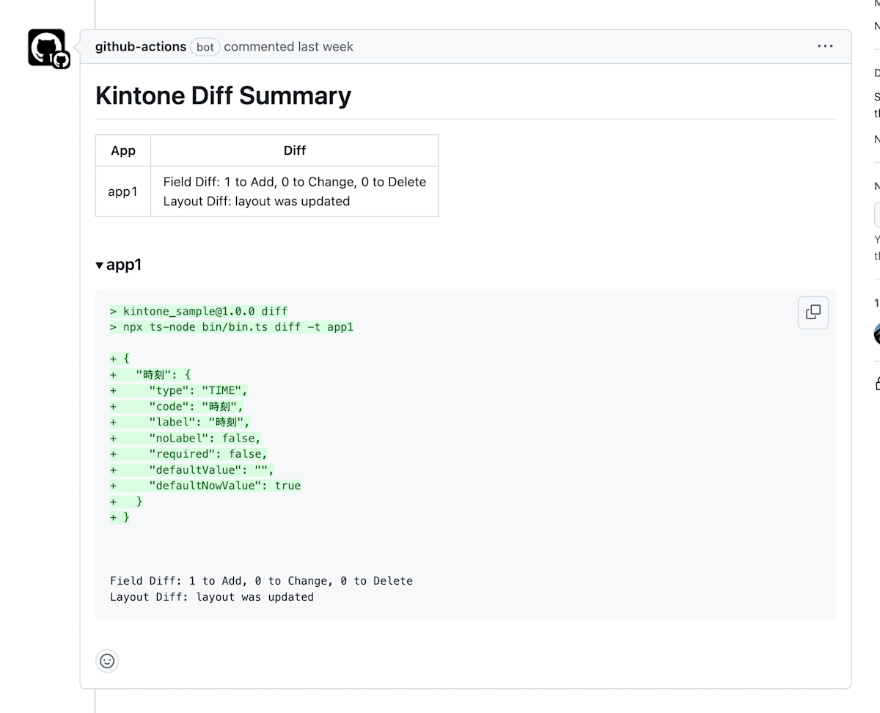
Task: Open the permalink via commented last week
Action: 289,46
